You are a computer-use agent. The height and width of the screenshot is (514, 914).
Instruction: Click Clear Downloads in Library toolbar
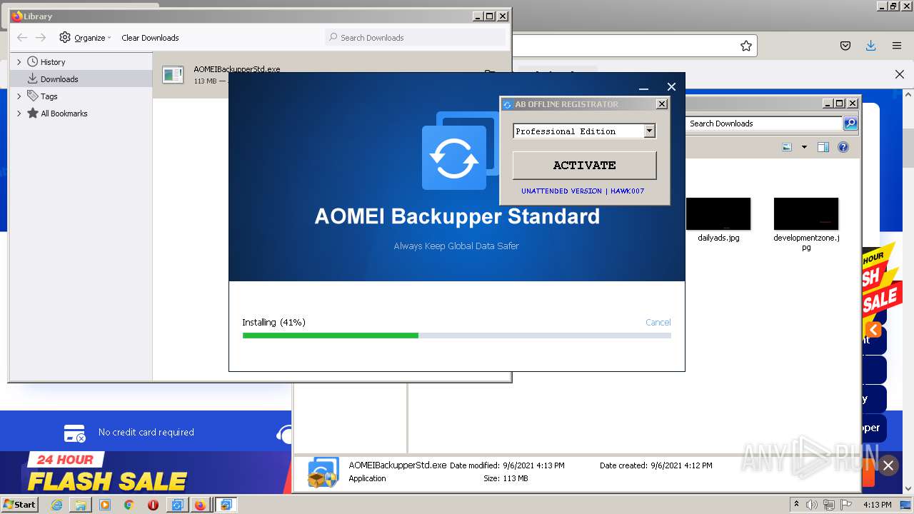[150, 38]
